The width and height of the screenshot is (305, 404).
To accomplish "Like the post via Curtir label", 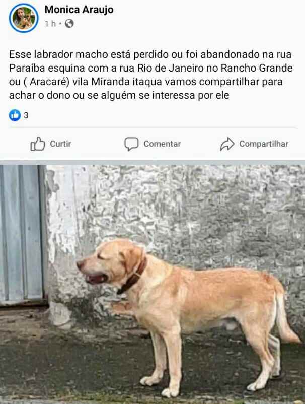I will tap(60, 144).
